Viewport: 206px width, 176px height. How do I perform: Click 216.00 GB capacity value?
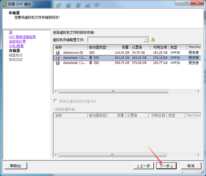pos(122,53)
